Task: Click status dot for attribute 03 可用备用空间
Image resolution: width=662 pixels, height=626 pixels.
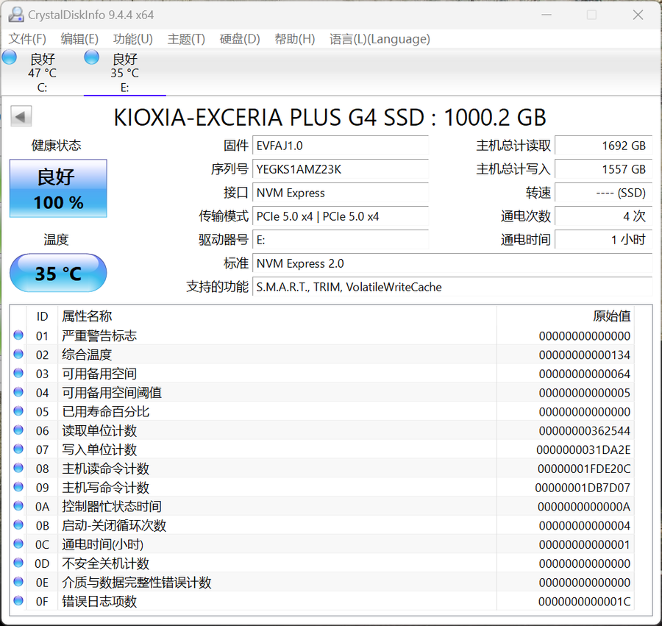Action: 18,373
